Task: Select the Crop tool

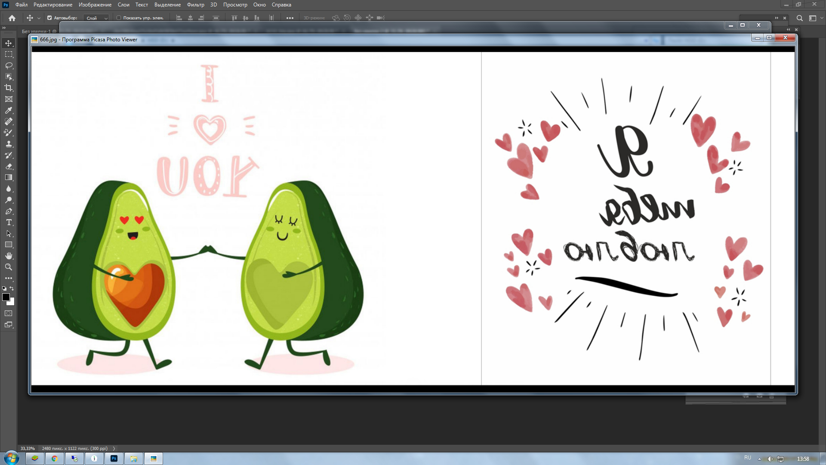Action: click(9, 88)
